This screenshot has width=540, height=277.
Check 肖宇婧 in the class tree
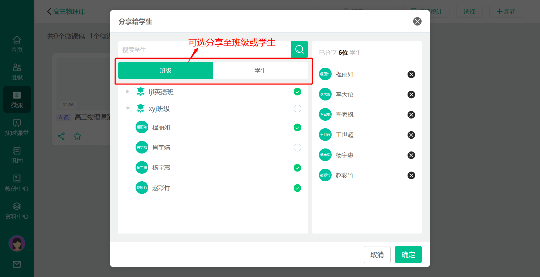pyautogui.click(x=297, y=148)
